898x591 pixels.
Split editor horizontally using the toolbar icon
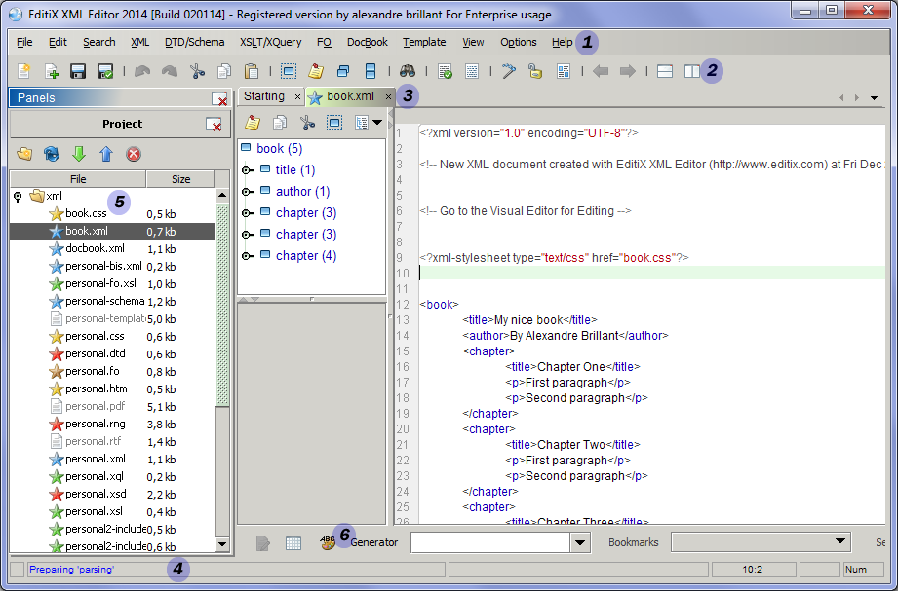[665, 71]
